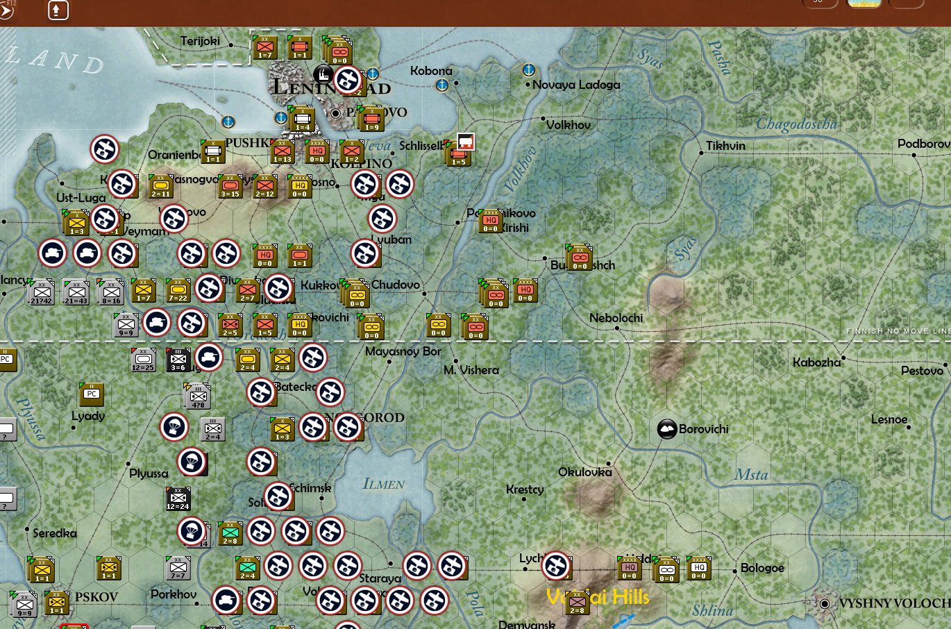Select the HQ counter at Kirishi
The width and height of the screenshot is (951, 629).
[x=490, y=221]
